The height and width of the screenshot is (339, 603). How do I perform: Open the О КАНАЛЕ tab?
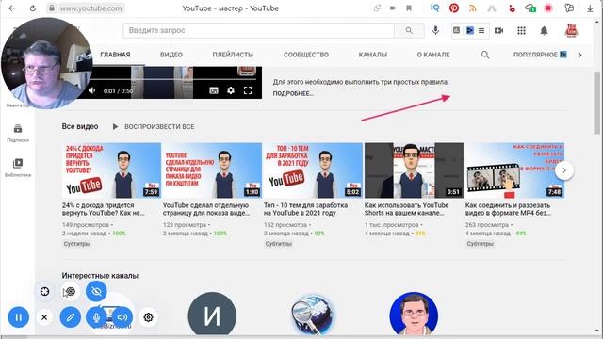[433, 55]
